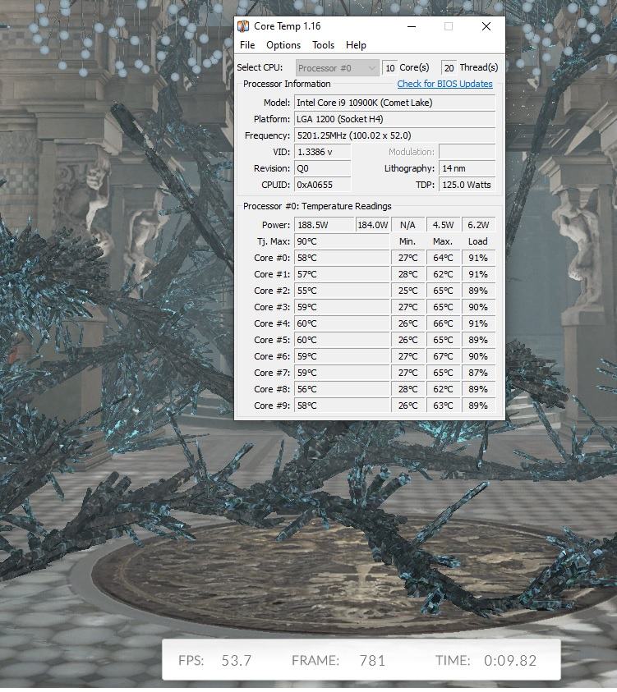Image resolution: width=617 pixels, height=692 pixels.
Task: Open the Help menu
Action: point(356,45)
